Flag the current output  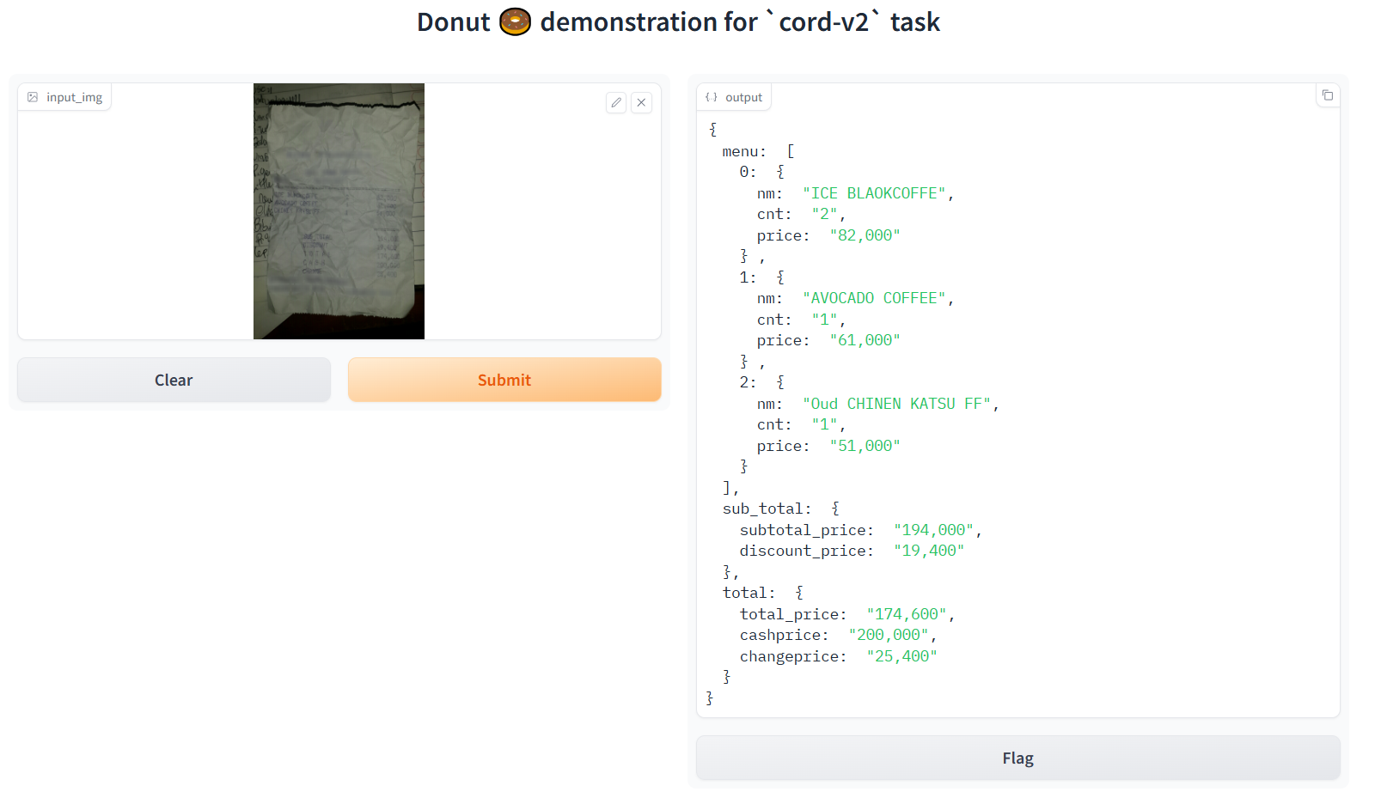[x=1017, y=758]
